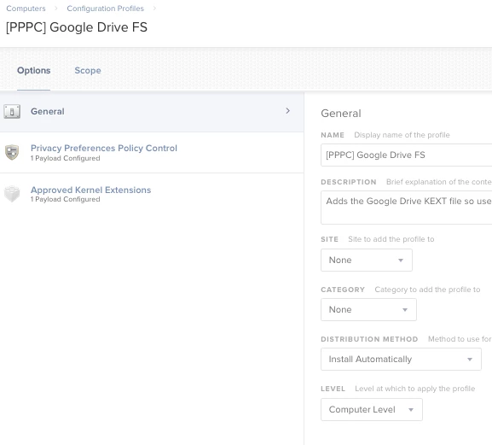Click the 'Display name of the profile' hint
Image resolution: width=492 pixels, height=445 pixels.
[x=402, y=135]
